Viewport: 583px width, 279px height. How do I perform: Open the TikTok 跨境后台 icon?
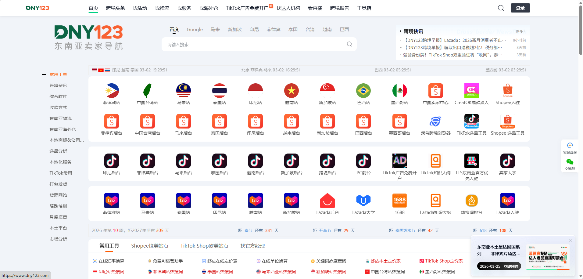(x=327, y=161)
